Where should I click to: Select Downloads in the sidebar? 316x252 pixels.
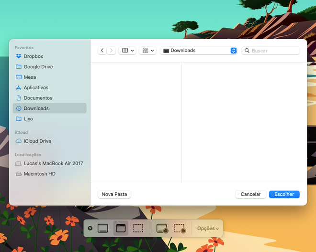[x=50, y=108]
